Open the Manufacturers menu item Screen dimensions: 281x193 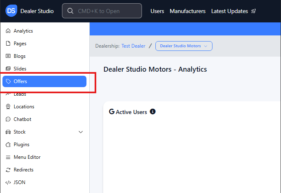point(188,11)
